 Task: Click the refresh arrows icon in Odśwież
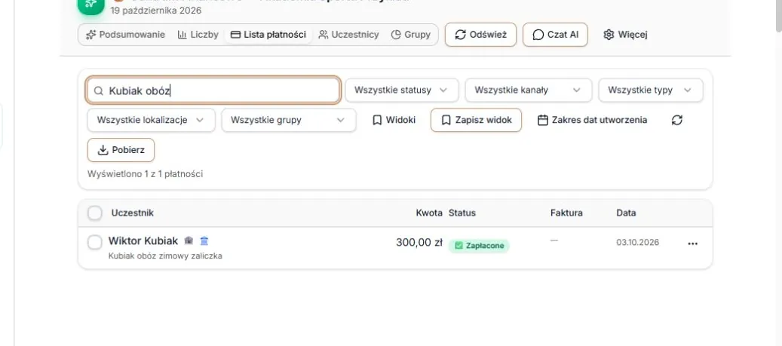(x=461, y=35)
